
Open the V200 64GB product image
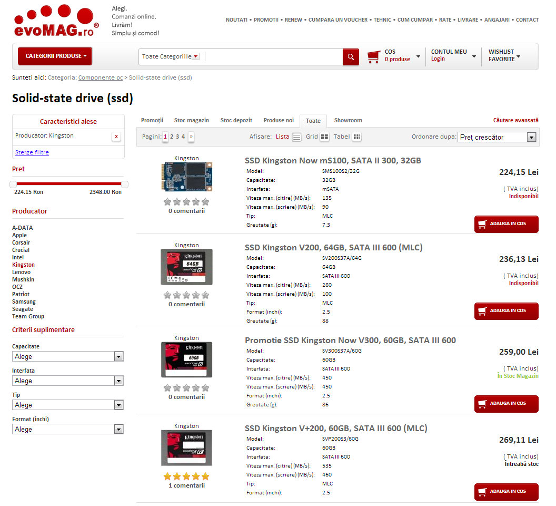point(186,267)
